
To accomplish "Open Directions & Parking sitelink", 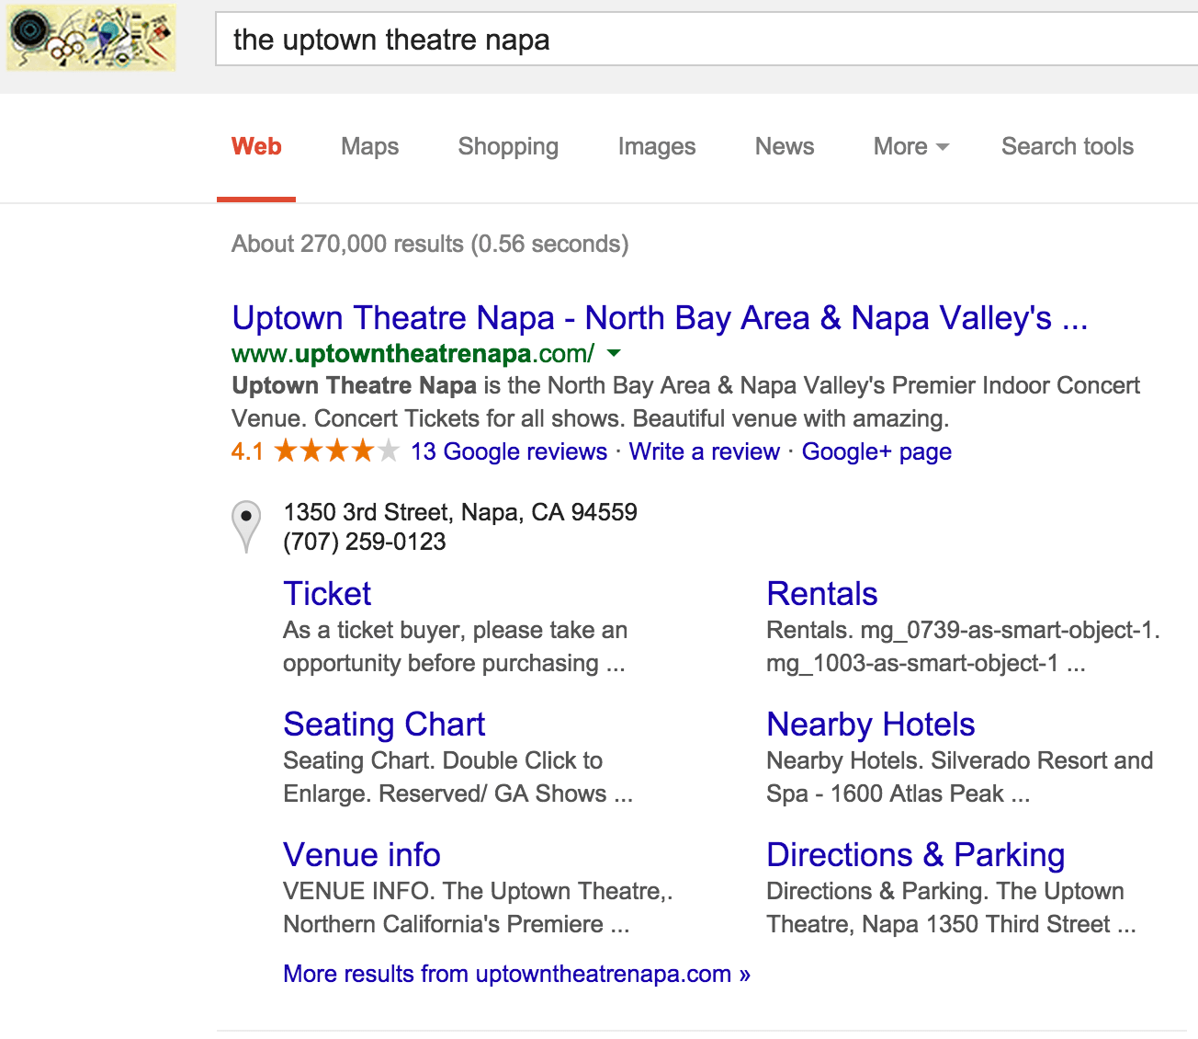I will 916,855.
